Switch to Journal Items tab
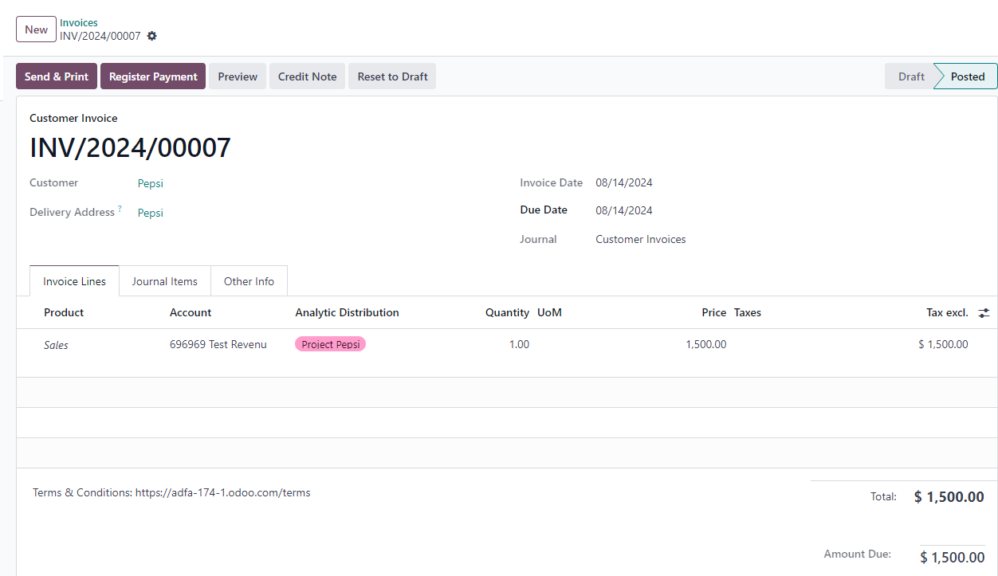Screen dimensions: 998x576 tap(165, 281)
